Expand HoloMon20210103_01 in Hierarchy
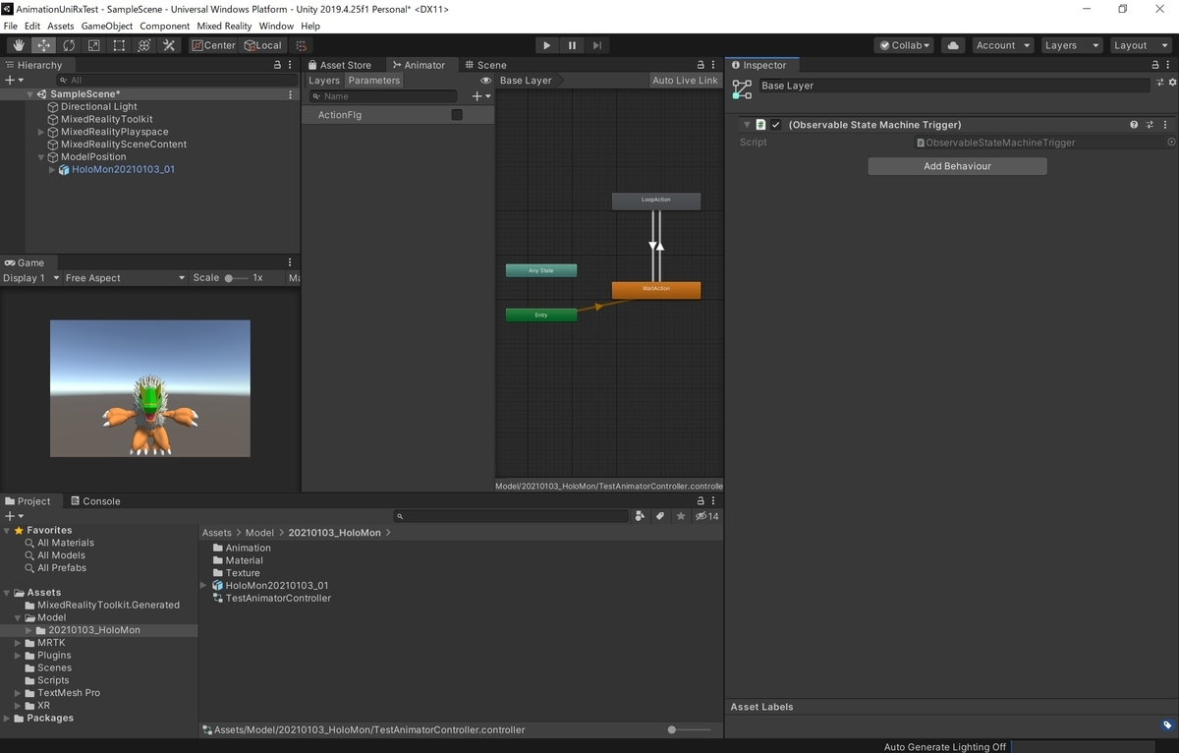Screen dimensions: 1179x753 (52, 169)
